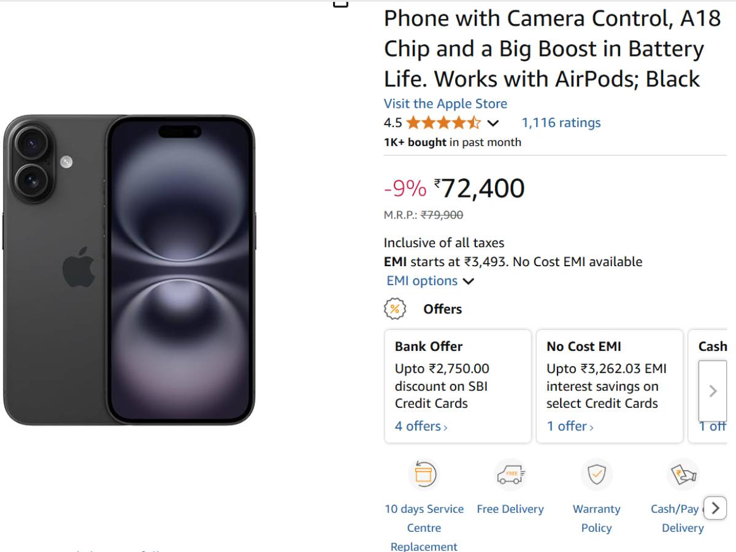Open the 1,116 ratings link
Image resolution: width=736 pixels, height=552 pixels.
pos(561,123)
